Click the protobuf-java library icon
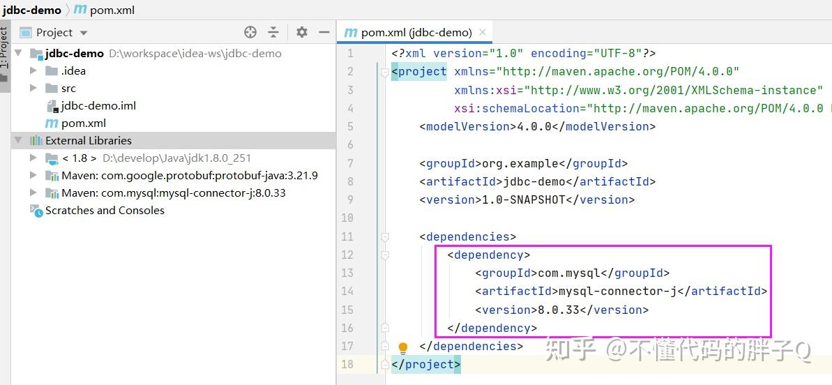 (x=52, y=176)
